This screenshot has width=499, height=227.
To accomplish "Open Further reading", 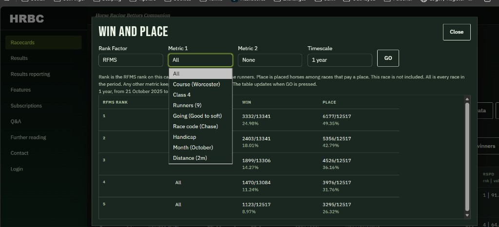I will [28, 137].
